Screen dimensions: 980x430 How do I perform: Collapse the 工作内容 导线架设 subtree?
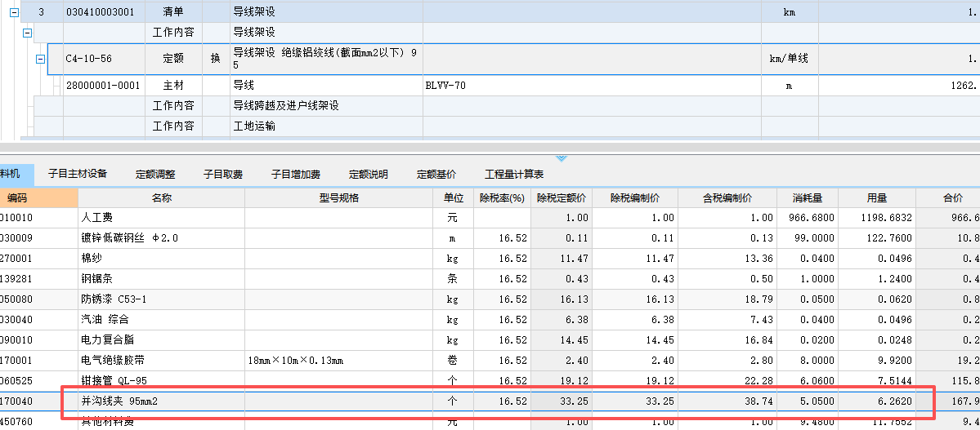click(27, 33)
